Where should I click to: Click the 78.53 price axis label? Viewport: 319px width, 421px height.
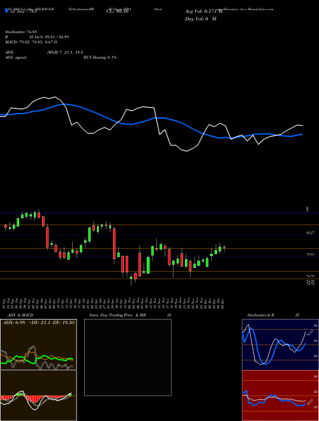point(310,254)
